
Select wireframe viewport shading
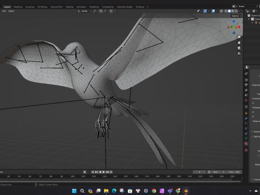(x=226, y=11)
